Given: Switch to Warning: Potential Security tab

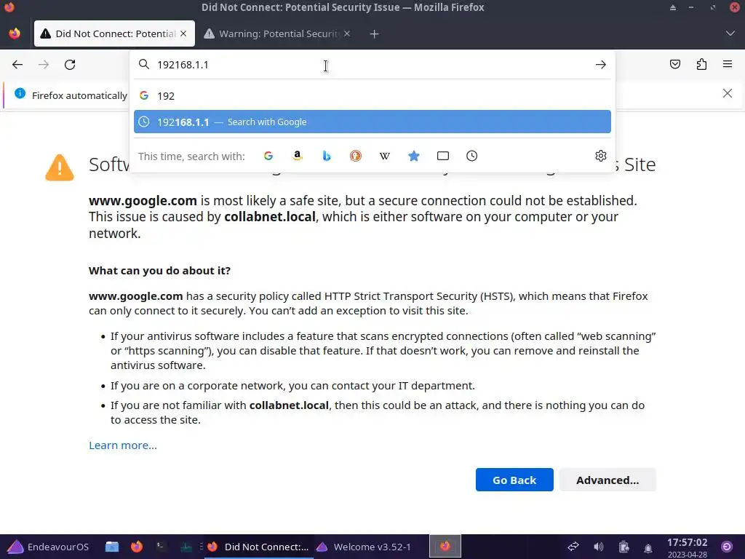Looking at the screenshot, I should (x=278, y=33).
